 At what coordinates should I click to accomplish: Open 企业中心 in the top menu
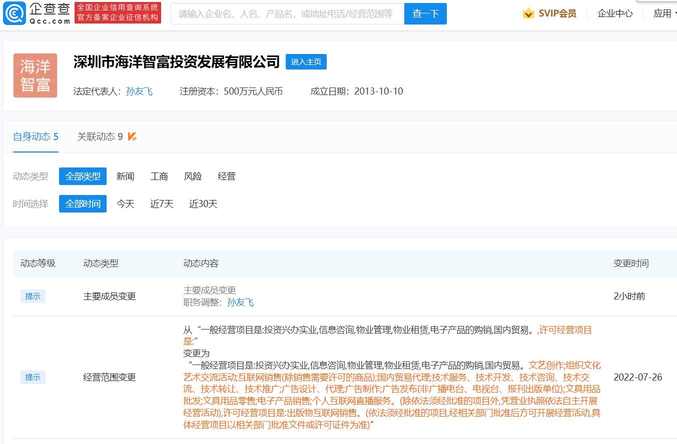tap(615, 13)
